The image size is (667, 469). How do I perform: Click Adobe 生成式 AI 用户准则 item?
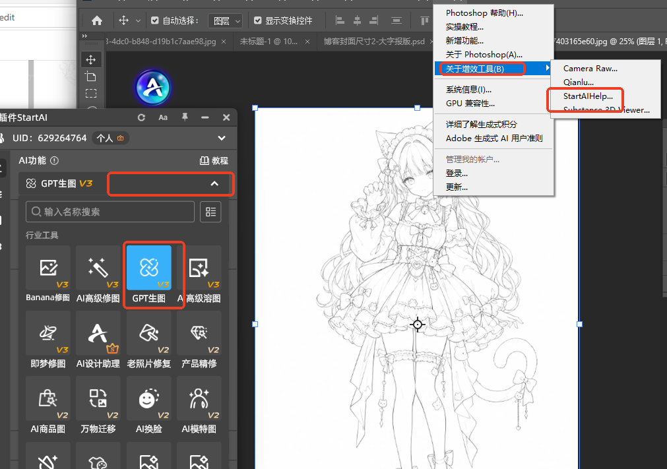(x=494, y=138)
